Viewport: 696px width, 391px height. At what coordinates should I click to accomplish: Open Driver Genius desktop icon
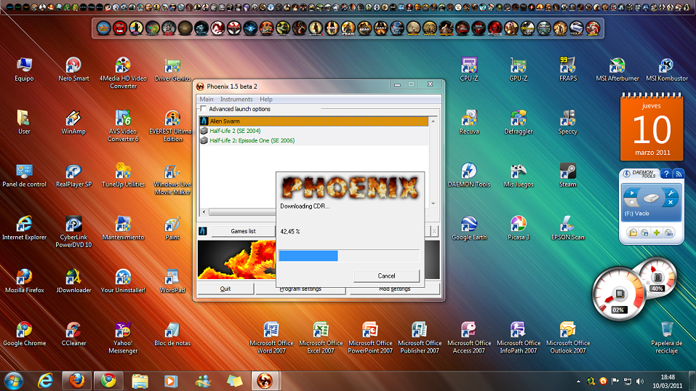pos(172,69)
